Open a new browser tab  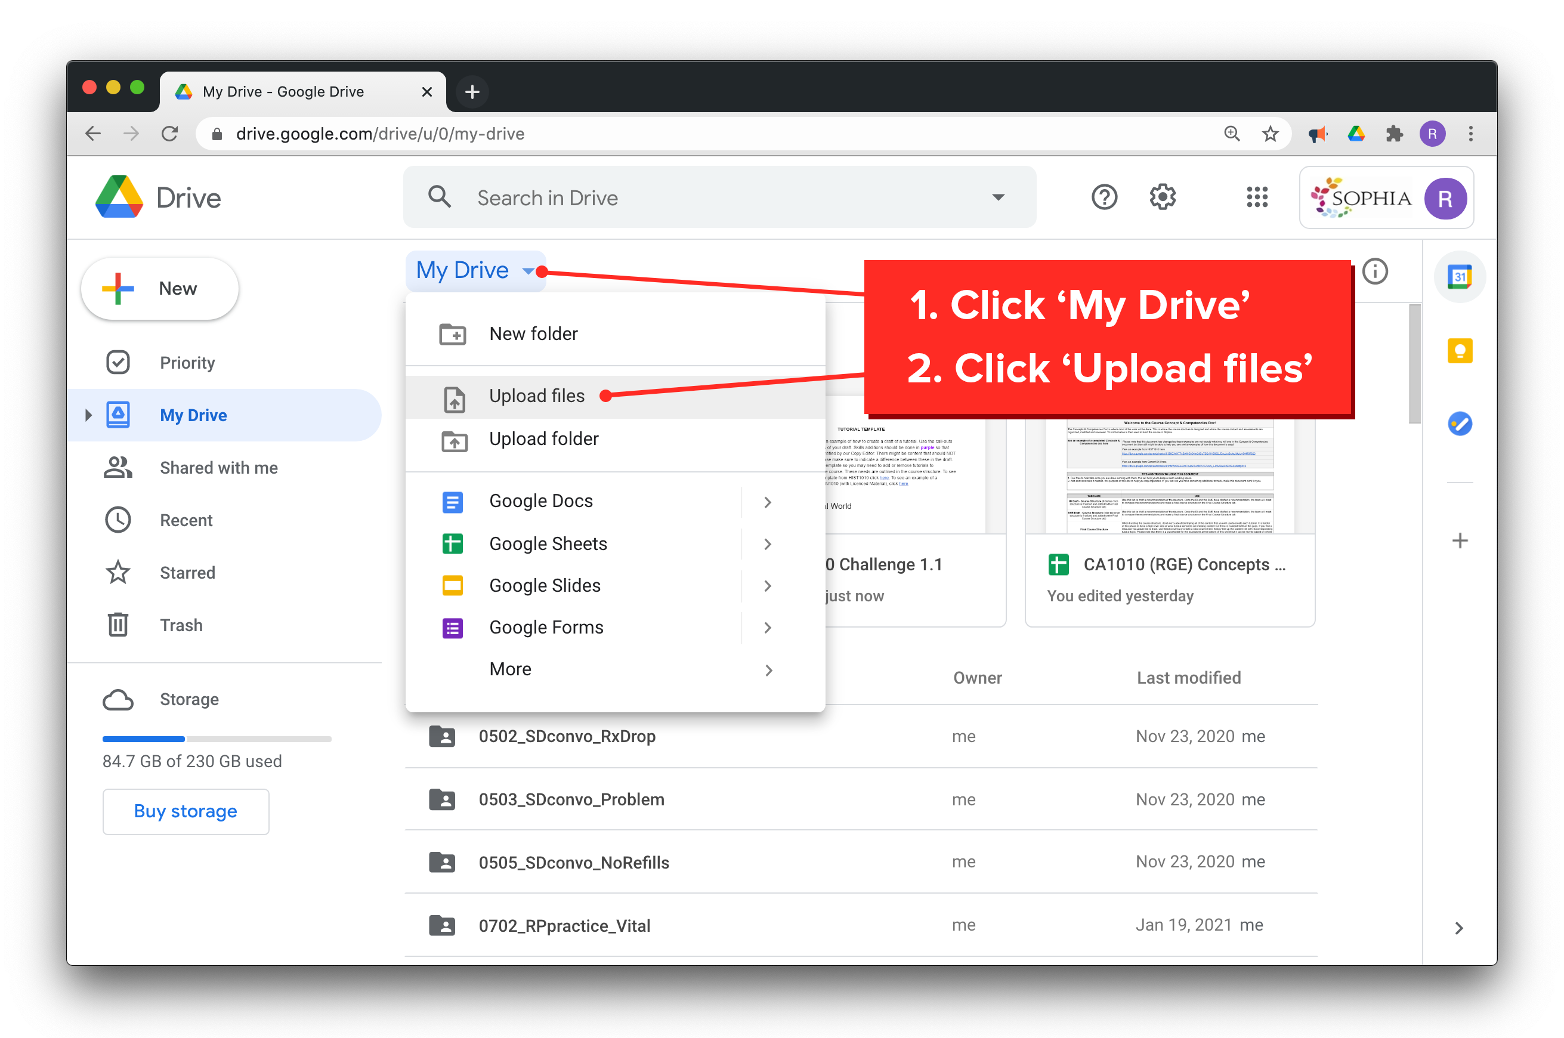(x=471, y=92)
